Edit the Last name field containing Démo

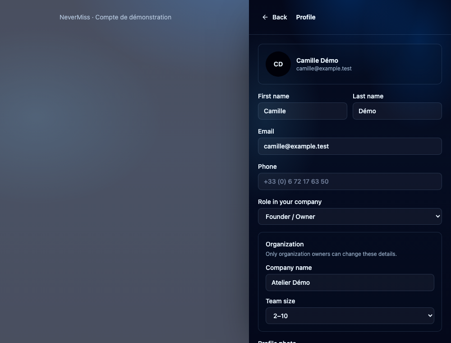click(397, 111)
